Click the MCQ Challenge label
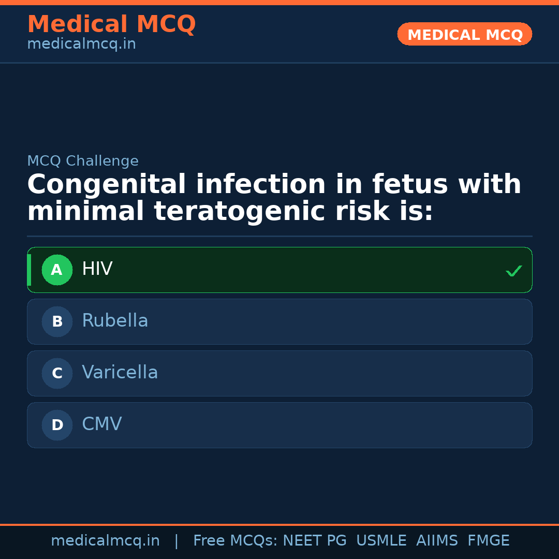The width and height of the screenshot is (559, 559). point(83,161)
